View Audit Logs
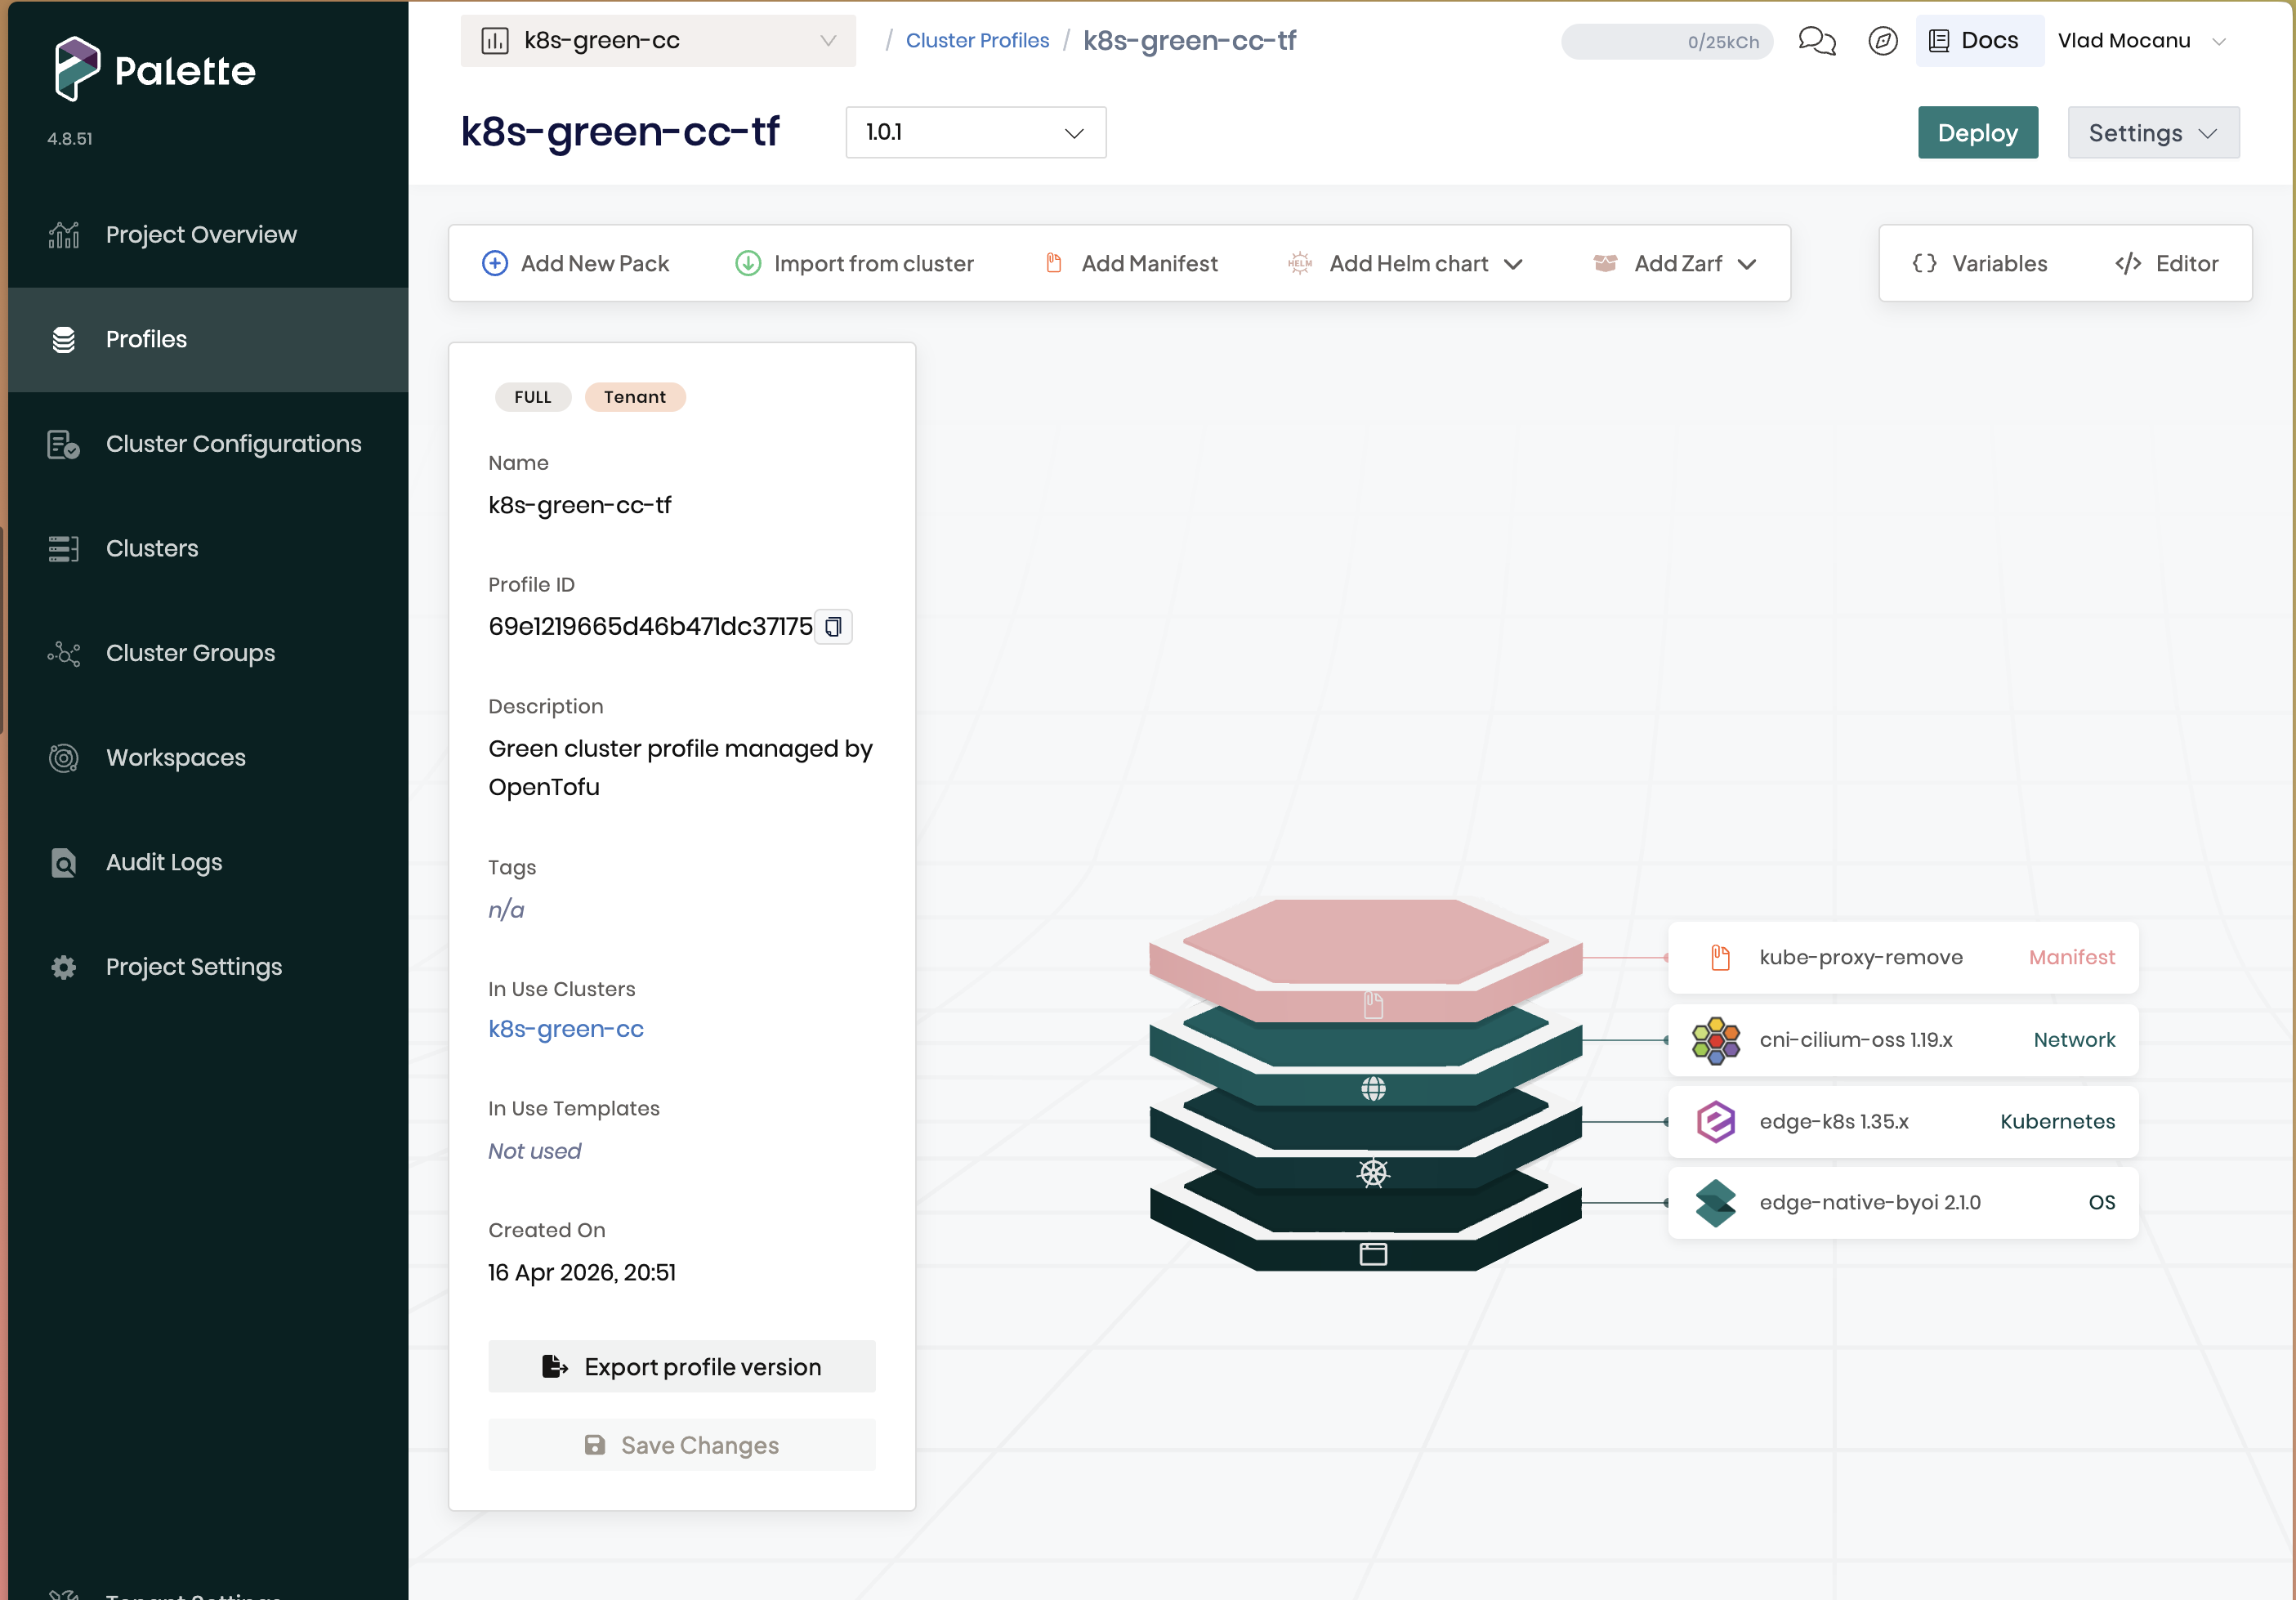The height and width of the screenshot is (1600, 2296). pos(208,863)
